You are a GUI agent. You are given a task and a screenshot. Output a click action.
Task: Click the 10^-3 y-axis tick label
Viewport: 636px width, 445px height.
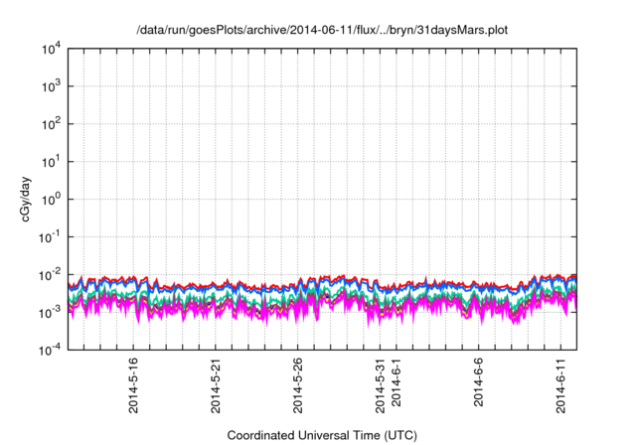pyautogui.click(x=49, y=311)
